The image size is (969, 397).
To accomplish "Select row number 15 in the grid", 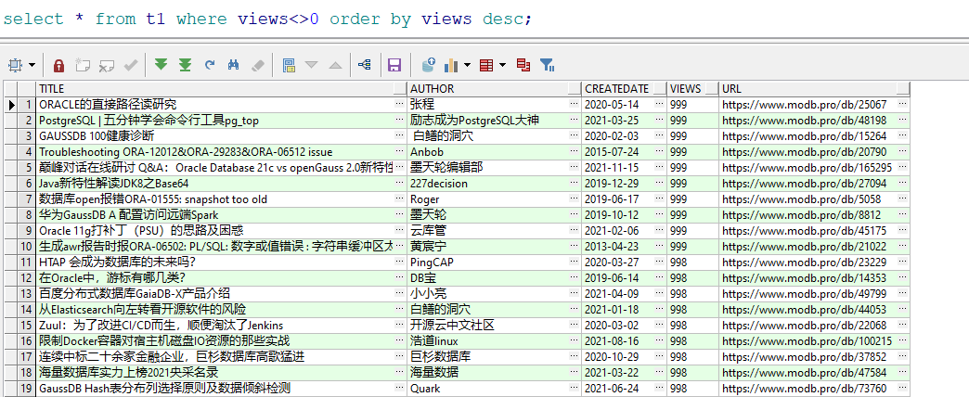I will point(27,326).
